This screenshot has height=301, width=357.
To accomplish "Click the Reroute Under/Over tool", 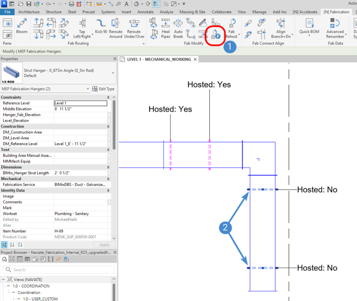I will 134,25.
